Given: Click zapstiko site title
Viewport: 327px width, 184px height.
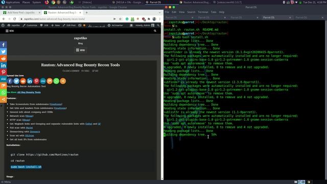Looking at the screenshot, I should pyautogui.click(x=80, y=38).
